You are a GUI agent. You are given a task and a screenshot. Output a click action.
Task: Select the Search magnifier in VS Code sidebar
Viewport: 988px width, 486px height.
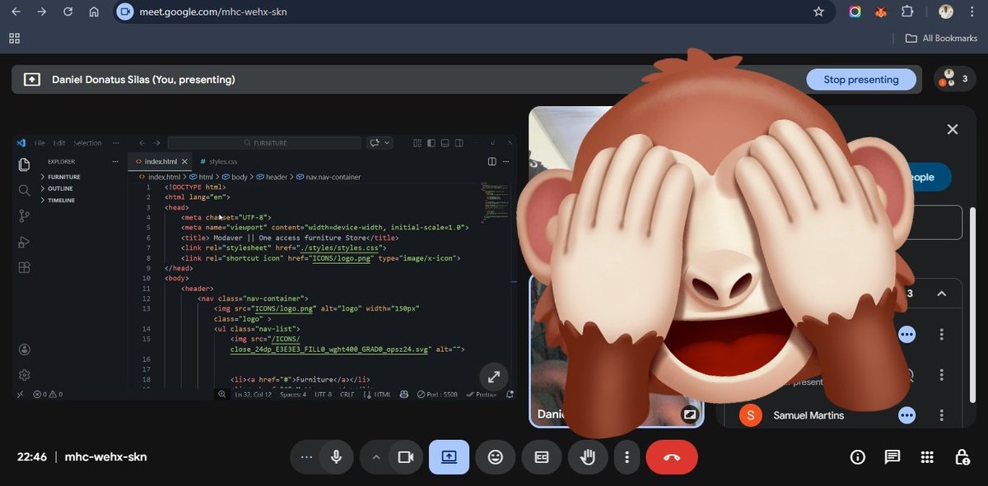24,188
